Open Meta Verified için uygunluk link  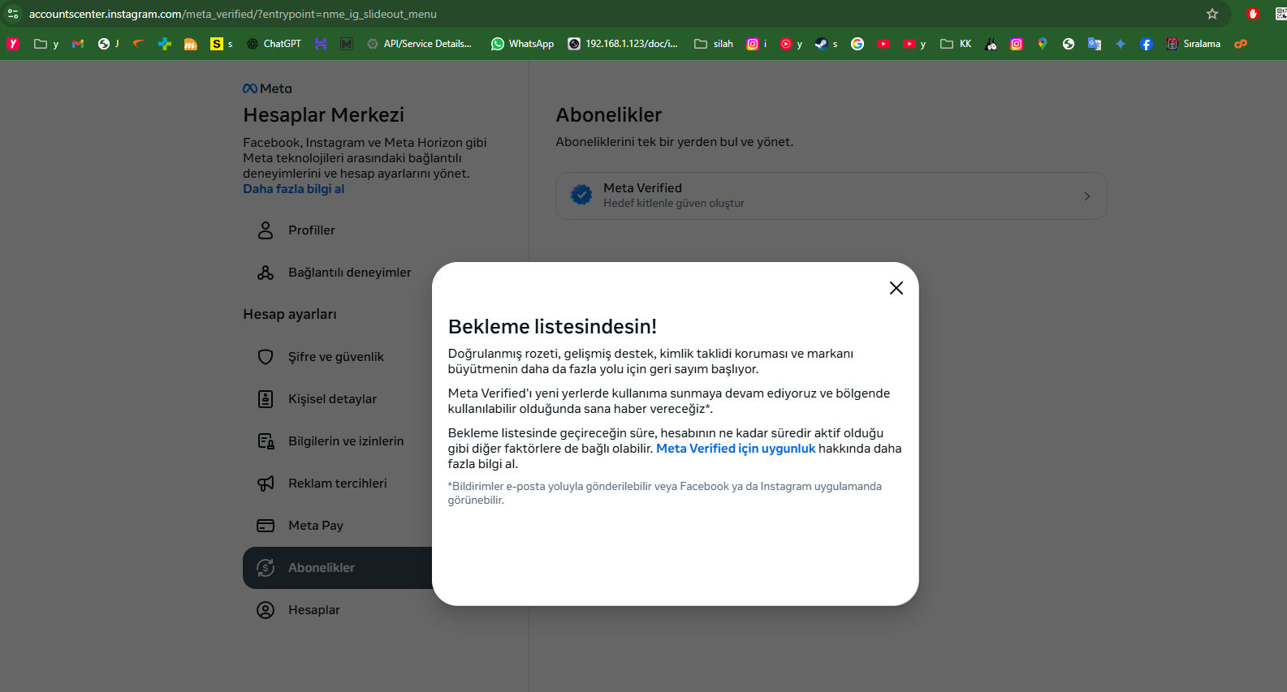(736, 449)
